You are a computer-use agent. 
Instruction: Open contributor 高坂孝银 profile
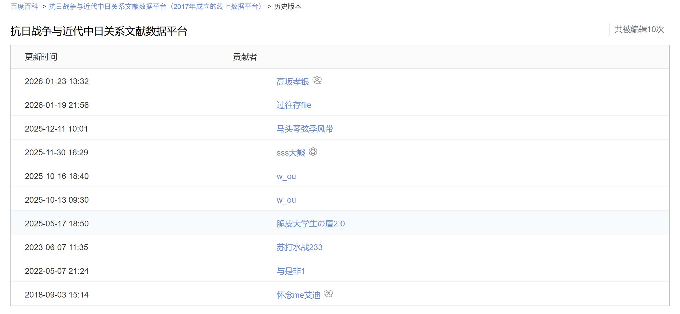(x=293, y=82)
